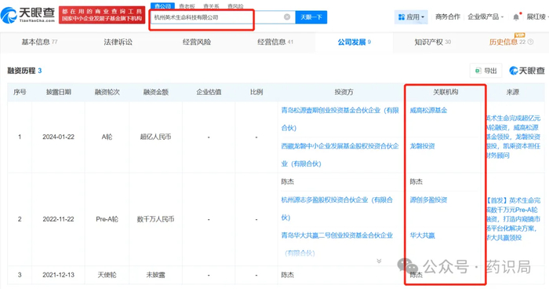The width and height of the screenshot is (549, 289).
Task: Click the date cell 2024-01-22
Action: tap(59, 137)
